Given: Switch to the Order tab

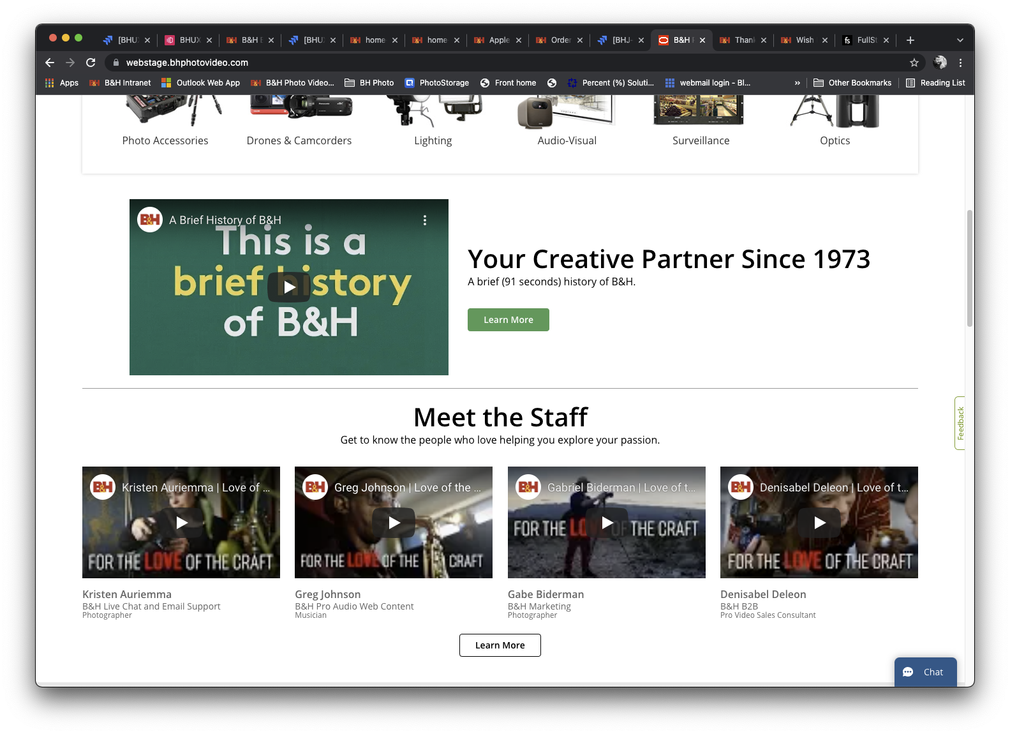Looking at the screenshot, I should point(560,40).
